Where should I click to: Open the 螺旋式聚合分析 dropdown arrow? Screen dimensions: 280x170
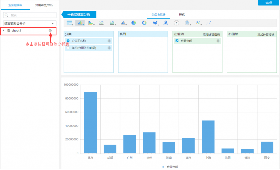pos(53,23)
